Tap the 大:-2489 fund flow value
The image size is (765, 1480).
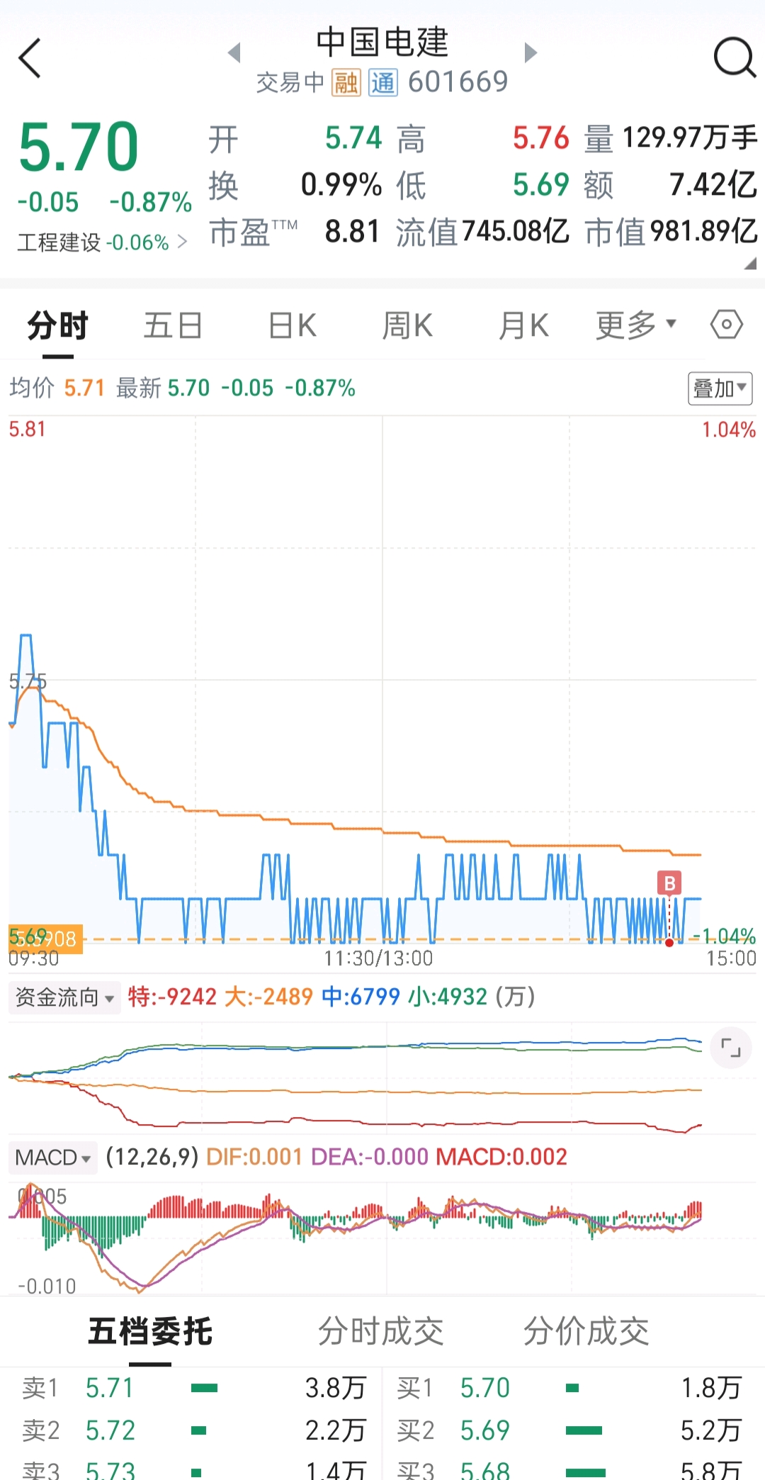[x=268, y=997]
